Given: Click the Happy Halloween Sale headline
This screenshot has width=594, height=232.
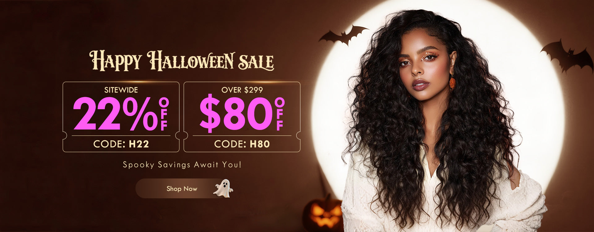Looking at the screenshot, I should click(182, 61).
